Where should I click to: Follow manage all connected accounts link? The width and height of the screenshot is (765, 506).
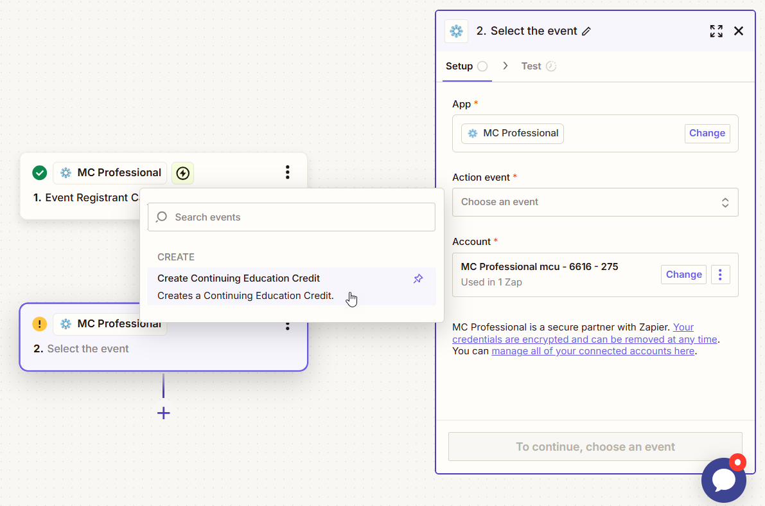point(593,351)
